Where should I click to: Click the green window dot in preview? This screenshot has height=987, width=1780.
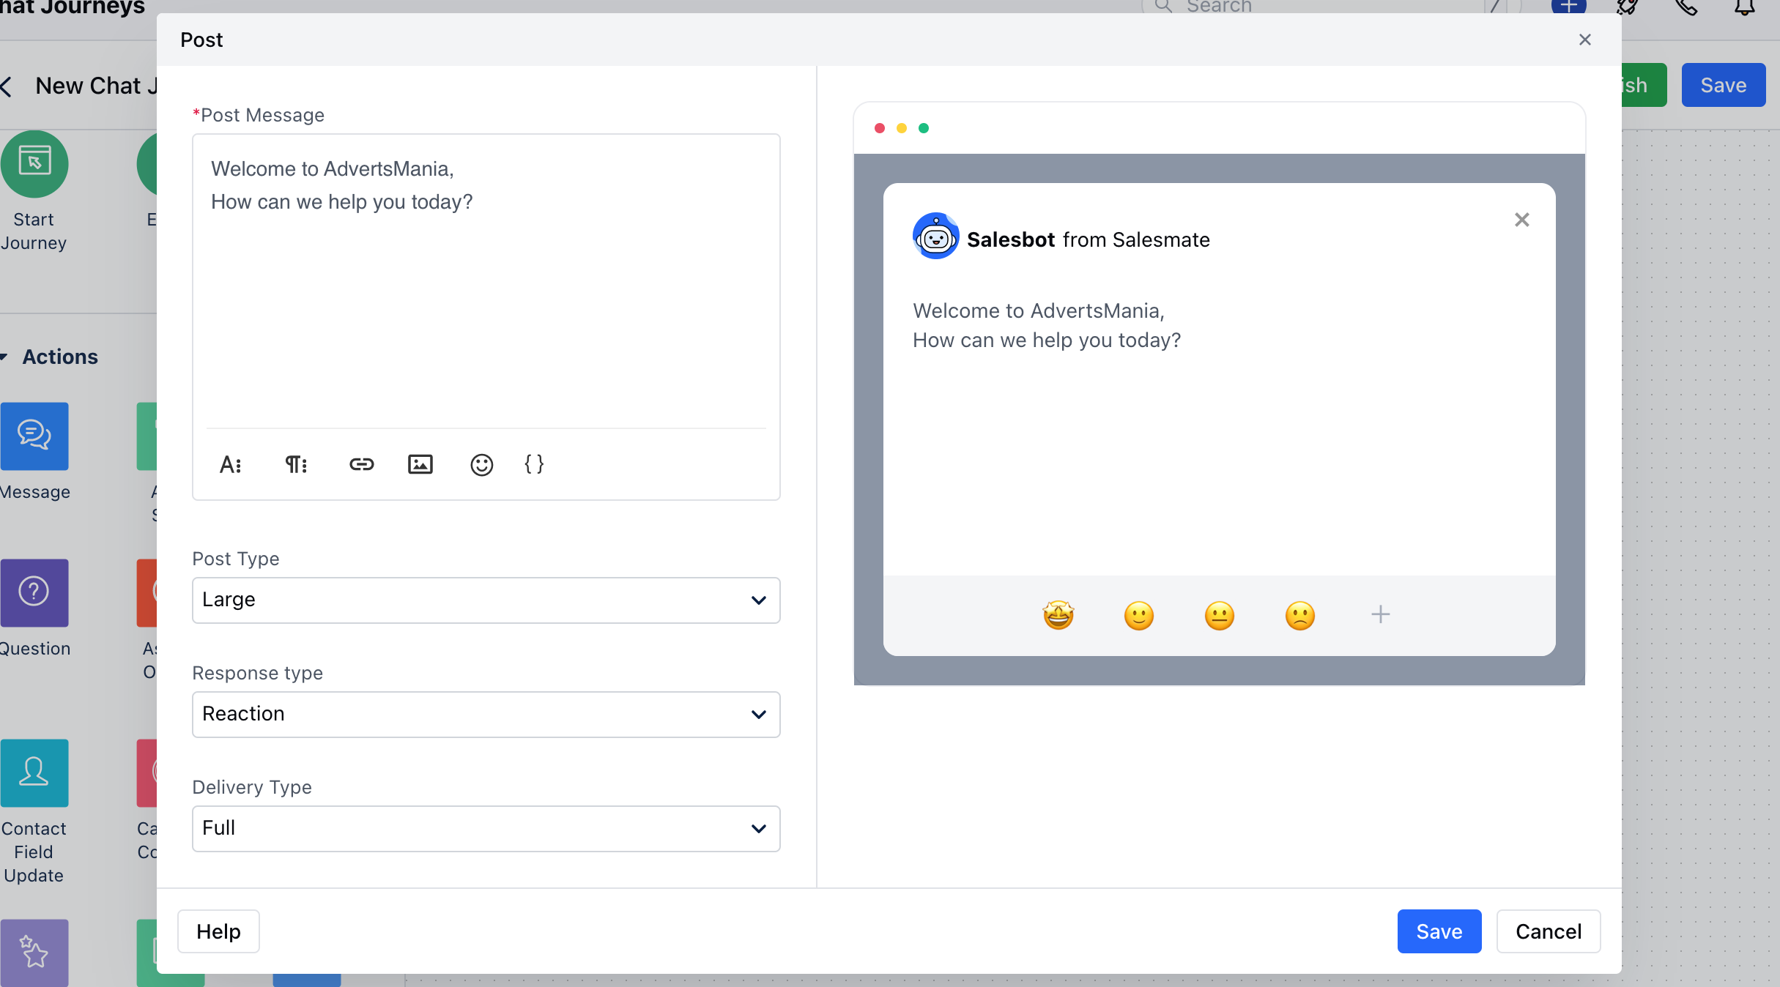point(923,128)
